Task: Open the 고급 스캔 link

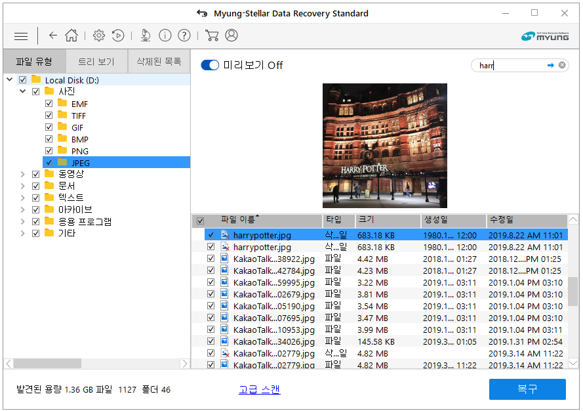Action: [260, 389]
